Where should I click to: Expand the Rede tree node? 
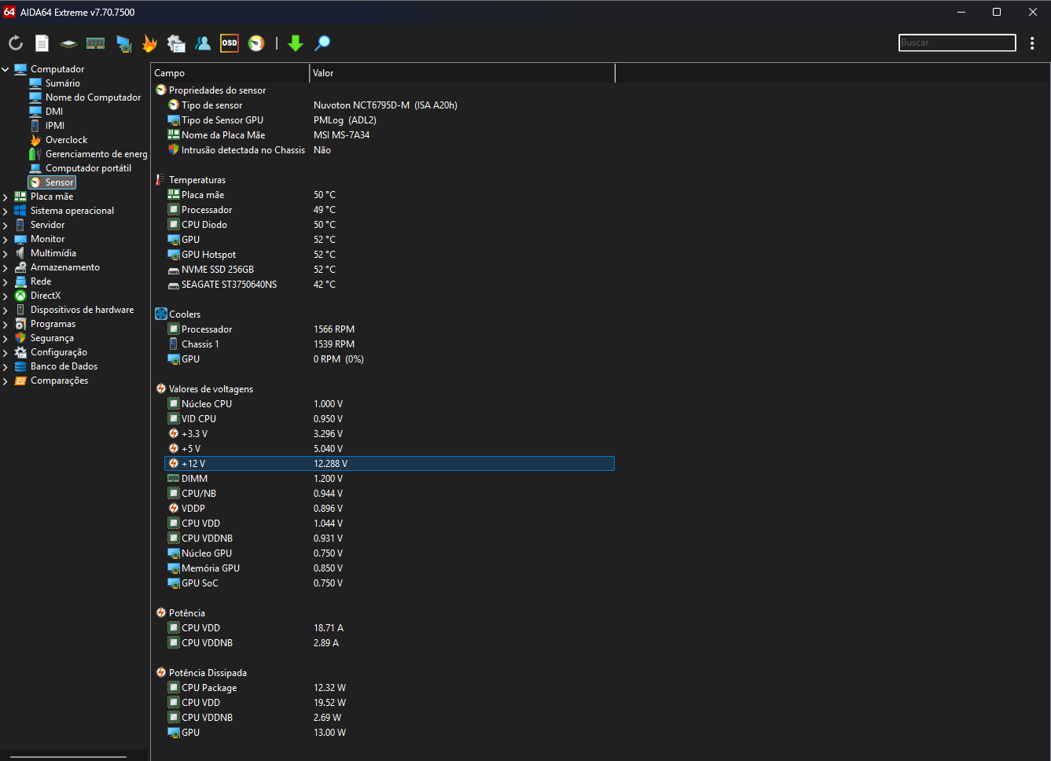click(x=6, y=281)
